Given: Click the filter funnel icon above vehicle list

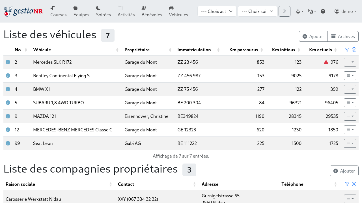Looking at the screenshot, I should coord(347,49).
